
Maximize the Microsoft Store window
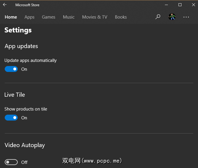pyautogui.click(x=180, y=5)
